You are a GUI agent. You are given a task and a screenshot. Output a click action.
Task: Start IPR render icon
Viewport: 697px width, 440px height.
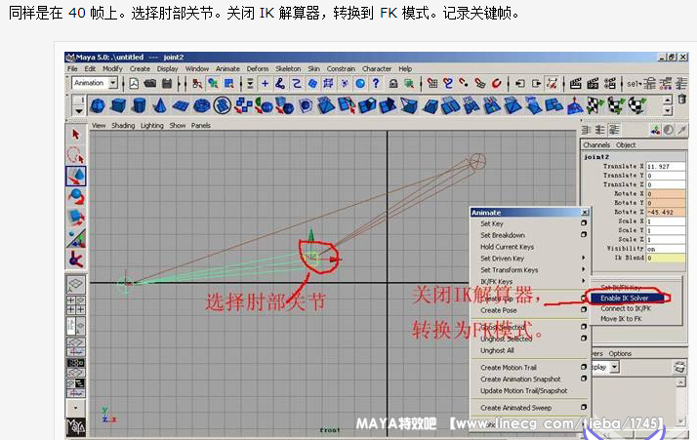593,84
